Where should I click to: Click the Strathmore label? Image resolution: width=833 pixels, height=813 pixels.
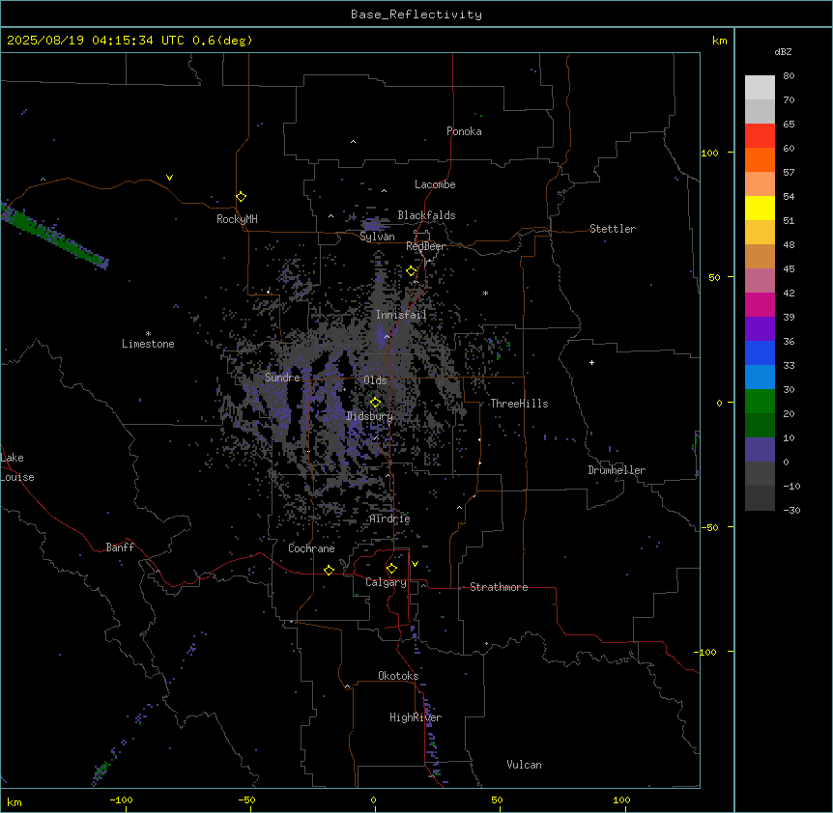tap(499, 587)
